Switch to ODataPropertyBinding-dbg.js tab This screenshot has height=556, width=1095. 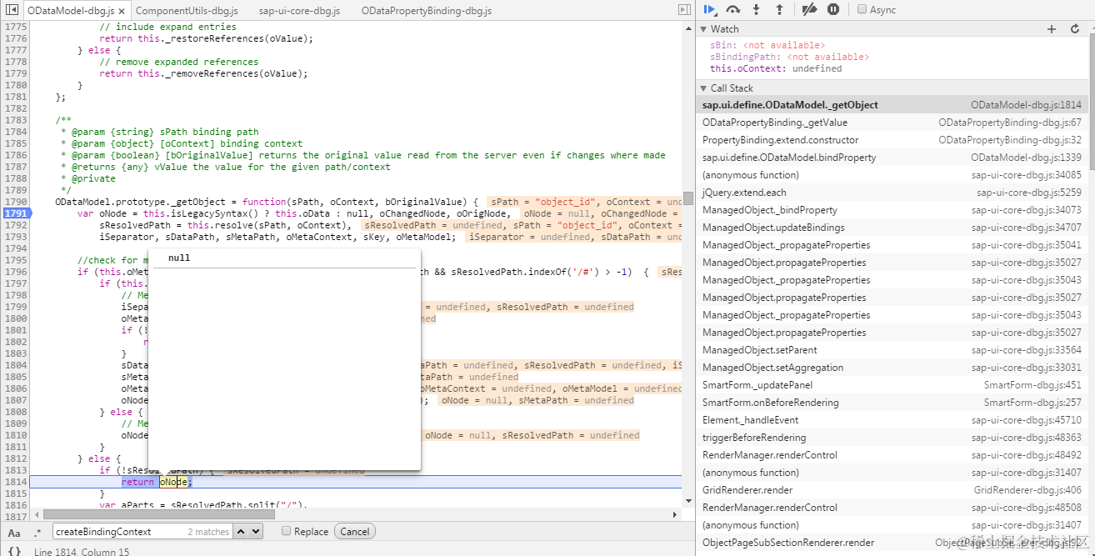(426, 11)
